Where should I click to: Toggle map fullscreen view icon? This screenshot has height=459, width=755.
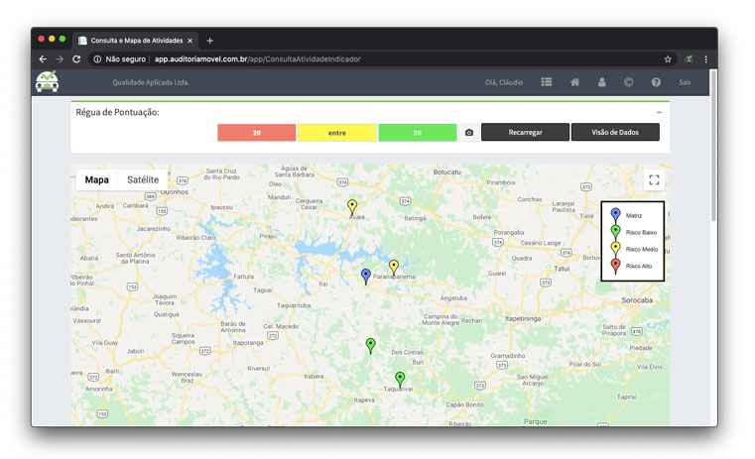654,180
